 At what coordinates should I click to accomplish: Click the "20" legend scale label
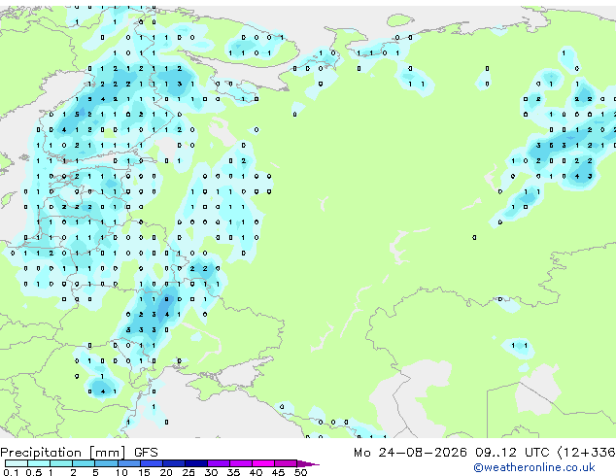pyautogui.click(x=166, y=472)
